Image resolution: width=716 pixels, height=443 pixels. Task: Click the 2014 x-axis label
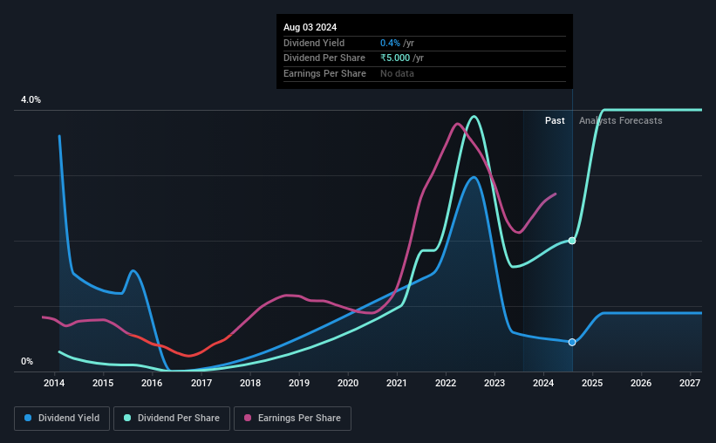click(54, 383)
